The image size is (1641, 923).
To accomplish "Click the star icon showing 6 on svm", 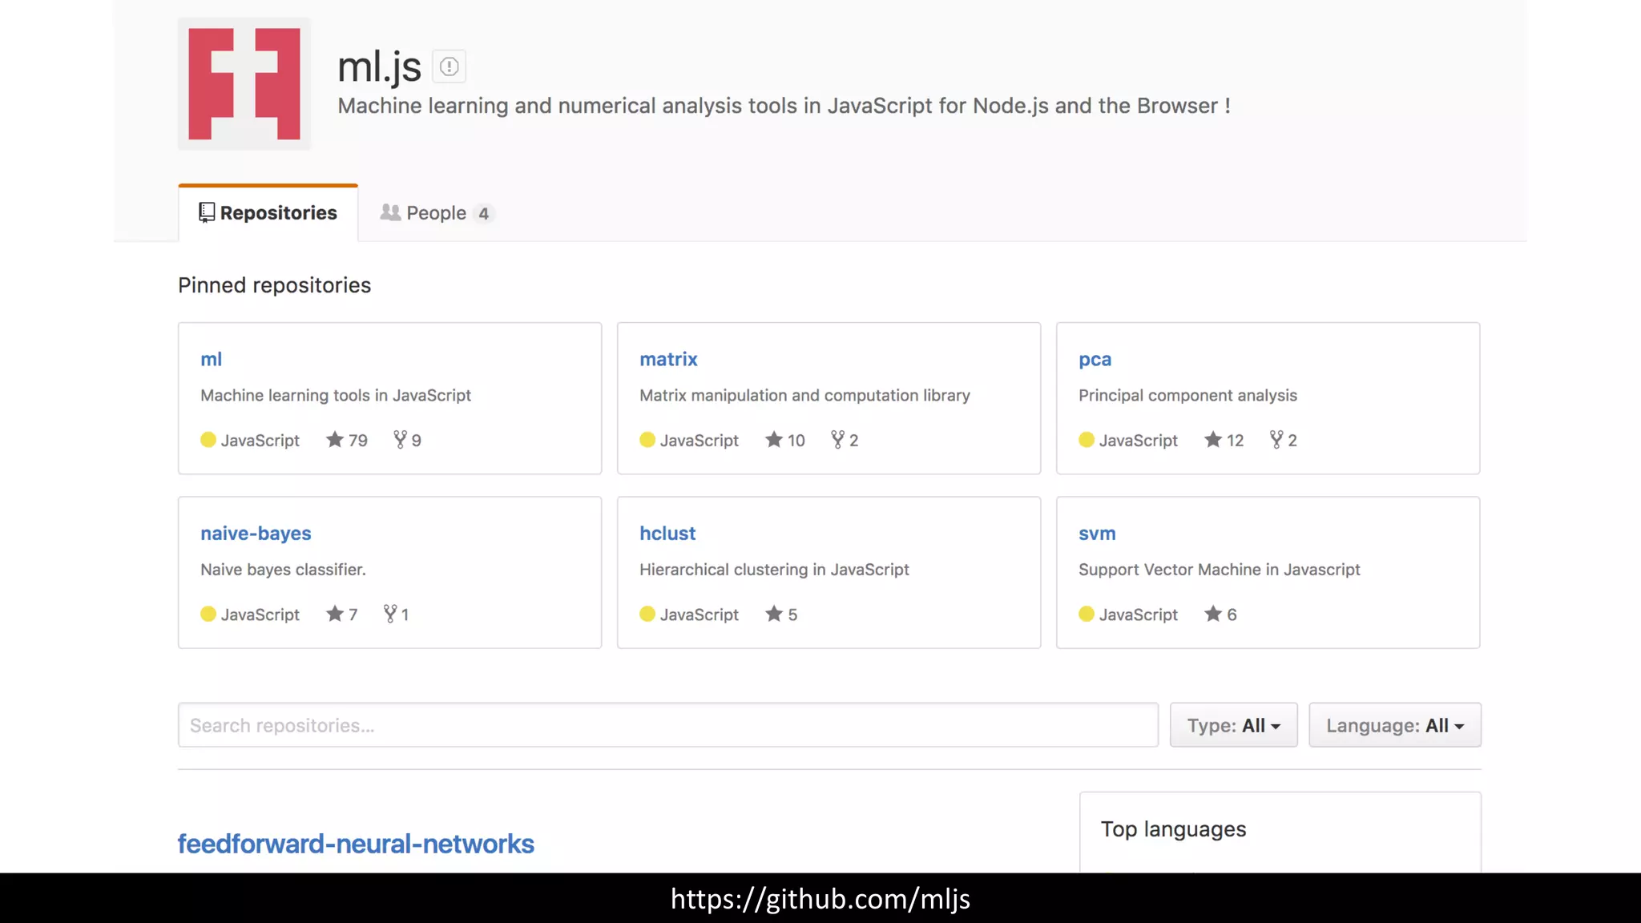I will [x=1213, y=614].
